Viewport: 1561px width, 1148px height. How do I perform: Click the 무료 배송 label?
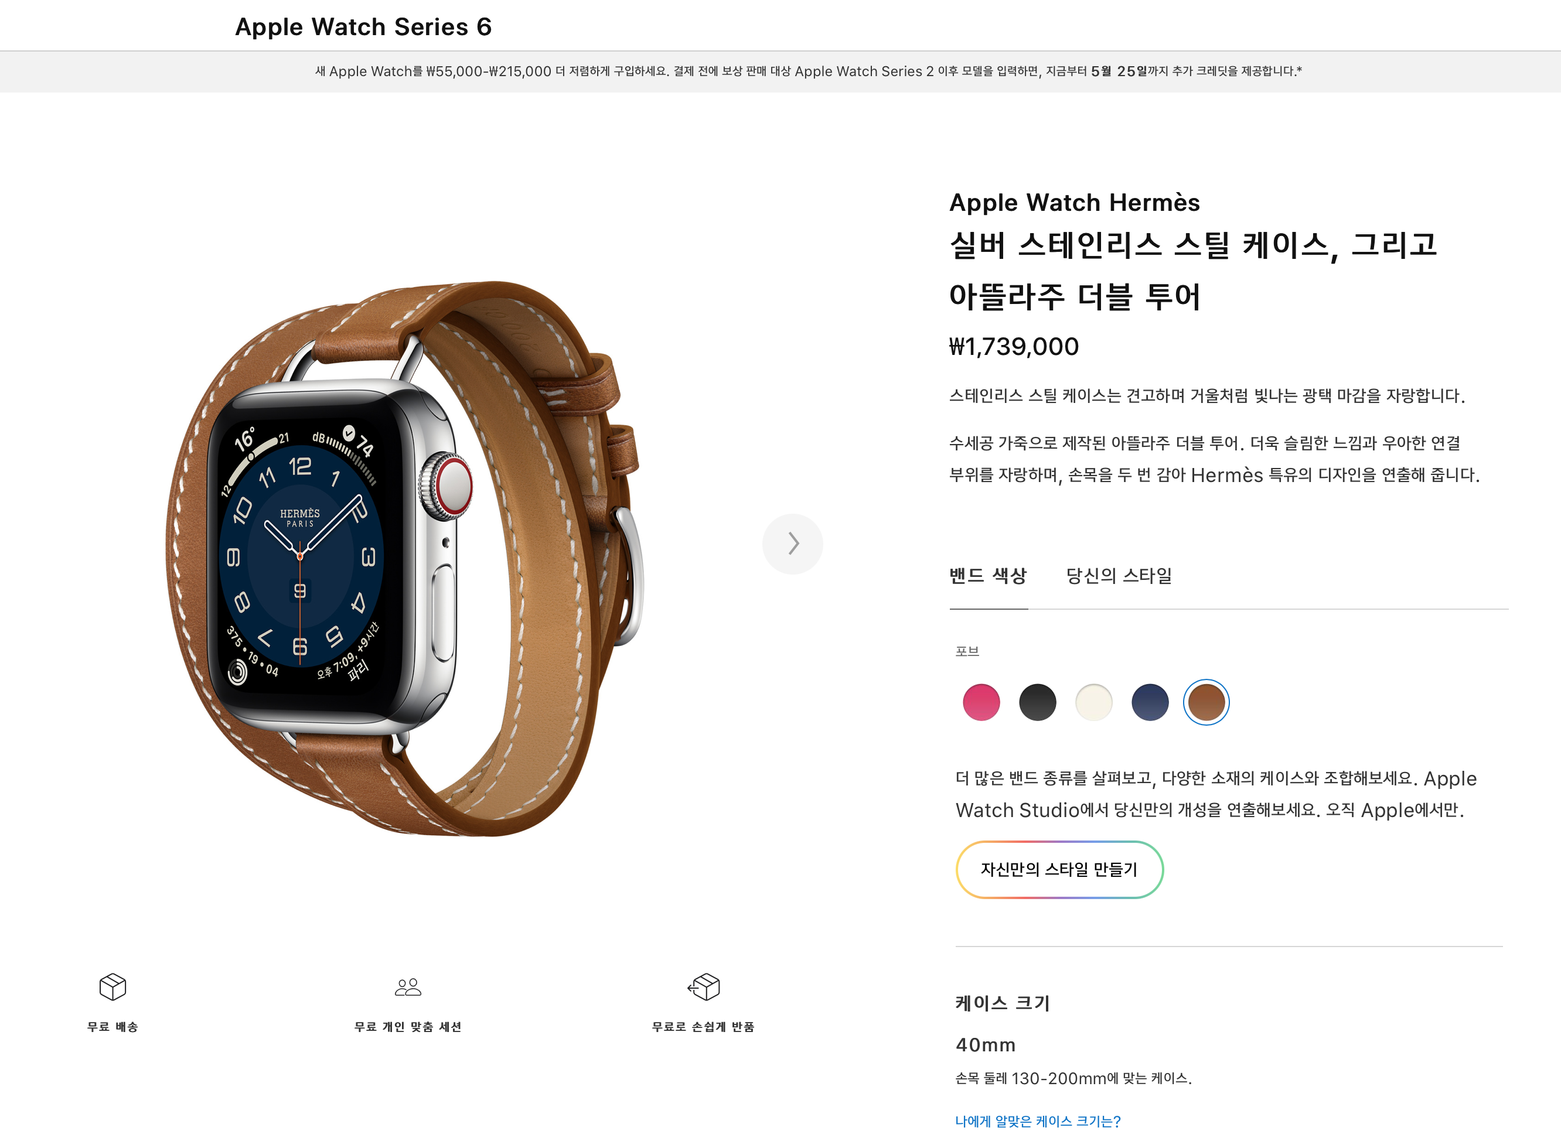point(113,1026)
